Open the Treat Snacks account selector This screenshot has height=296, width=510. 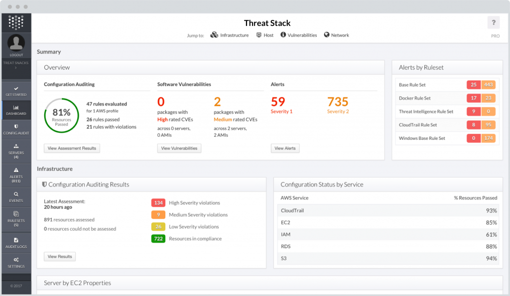16,65
